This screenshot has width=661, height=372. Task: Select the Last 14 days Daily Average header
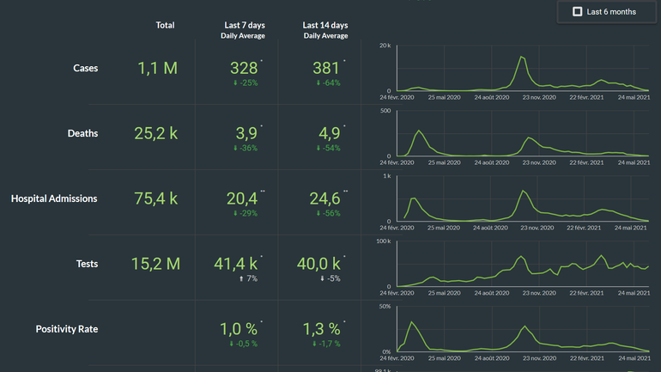click(325, 30)
